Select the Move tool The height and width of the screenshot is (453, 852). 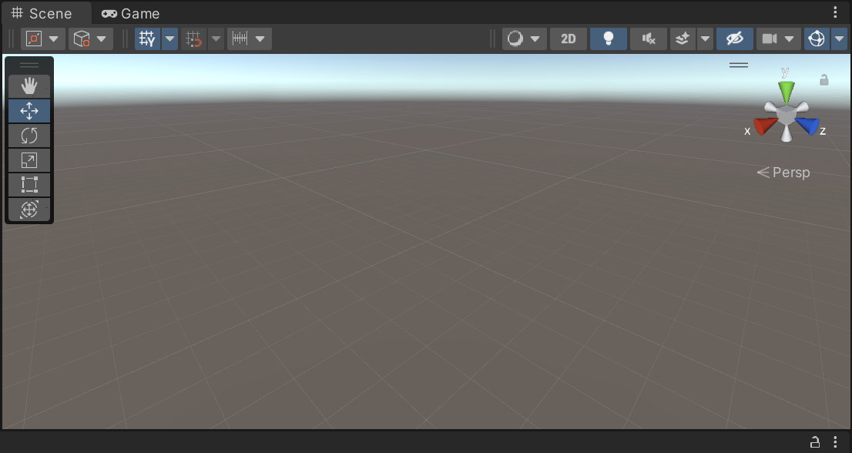(x=29, y=111)
